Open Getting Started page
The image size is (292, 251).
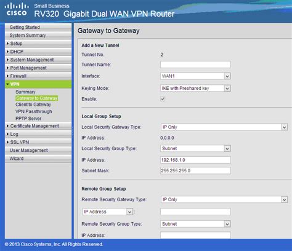click(38, 27)
